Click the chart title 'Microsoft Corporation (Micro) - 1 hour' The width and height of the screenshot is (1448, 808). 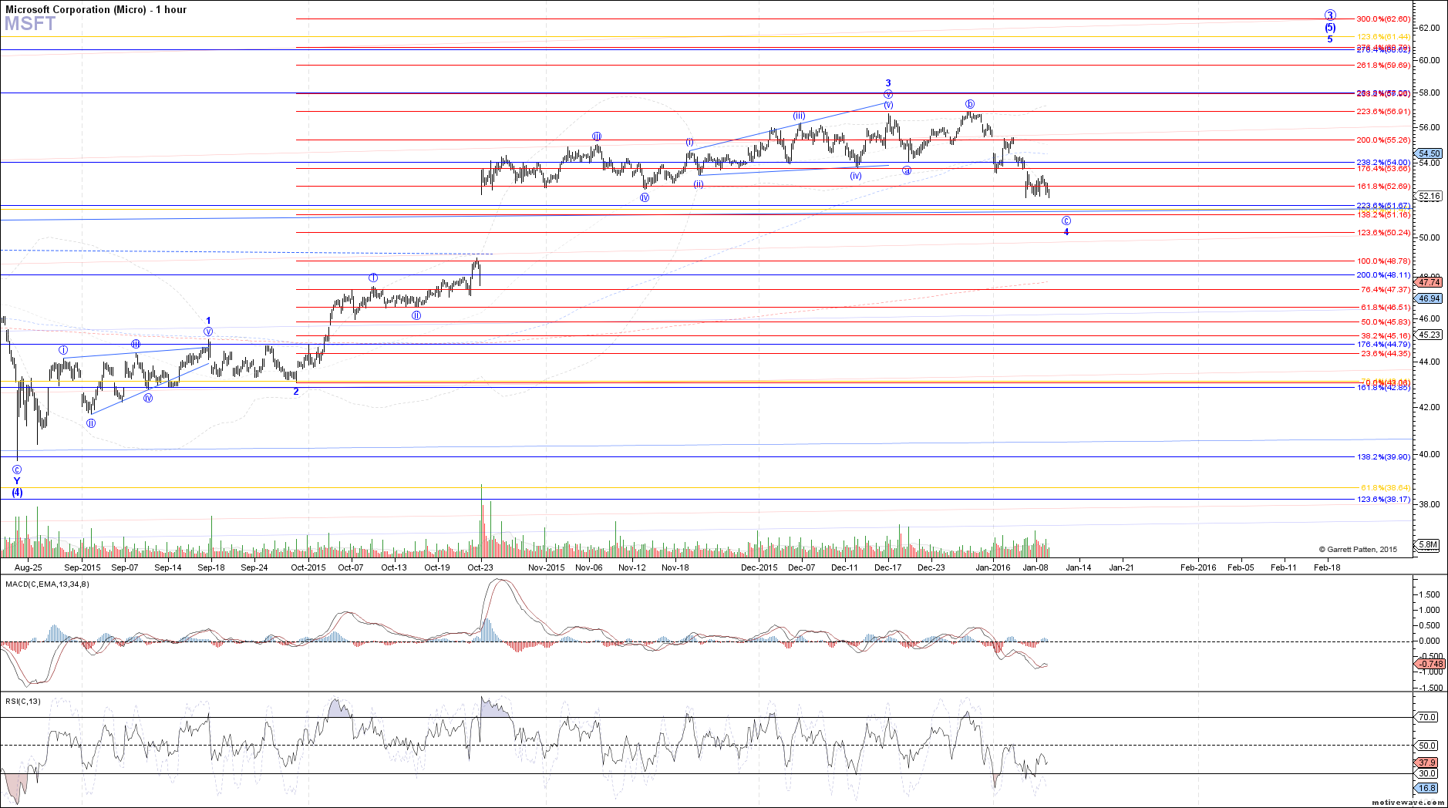(x=96, y=9)
